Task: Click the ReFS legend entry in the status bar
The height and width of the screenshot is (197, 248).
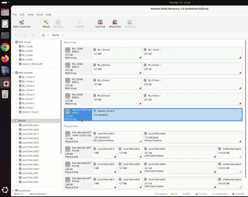Action: [x=187, y=194]
